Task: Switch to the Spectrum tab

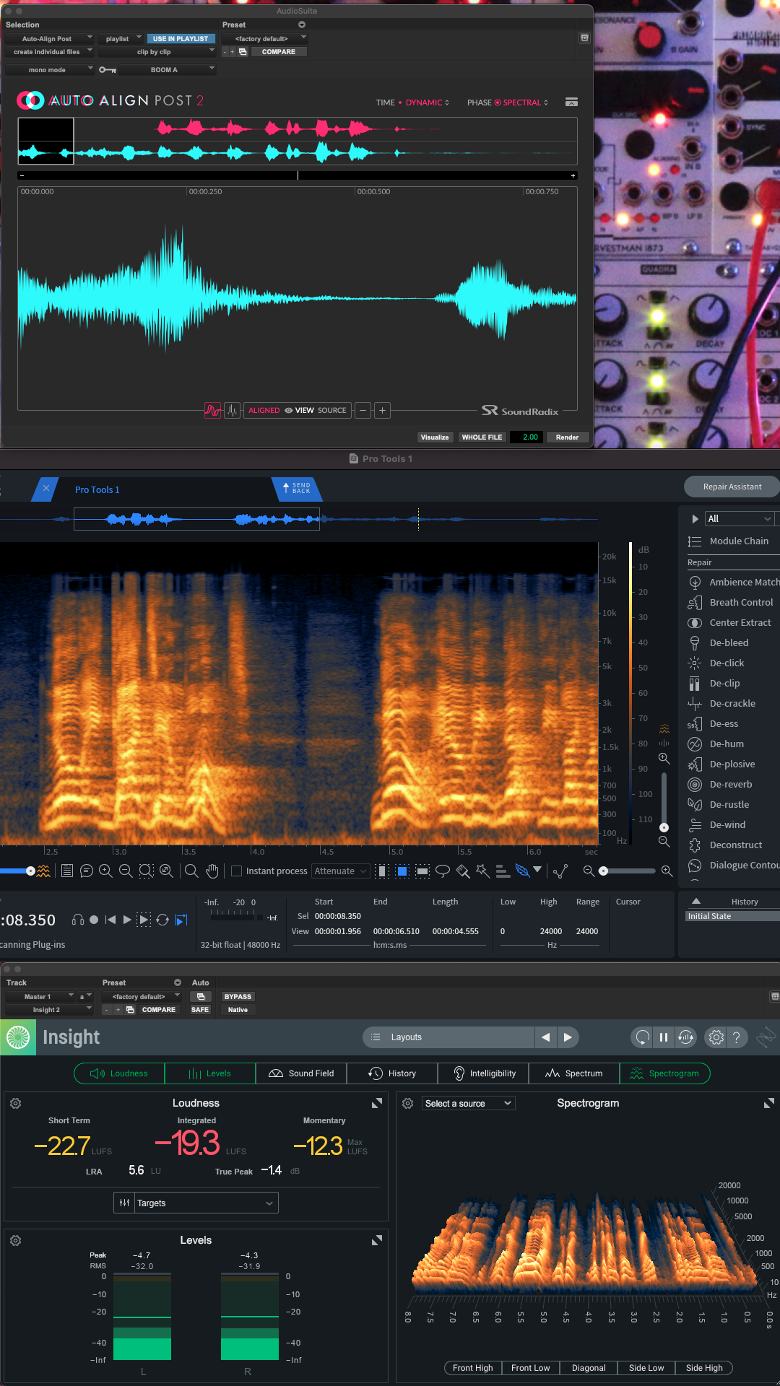Action: (x=574, y=1073)
